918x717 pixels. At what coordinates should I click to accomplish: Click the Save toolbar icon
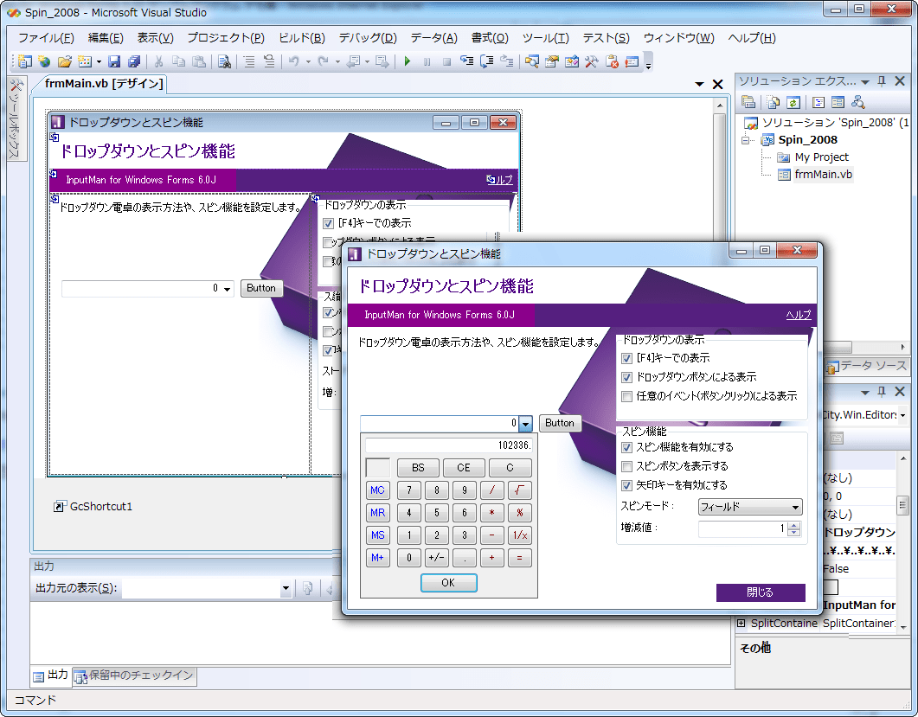point(115,61)
